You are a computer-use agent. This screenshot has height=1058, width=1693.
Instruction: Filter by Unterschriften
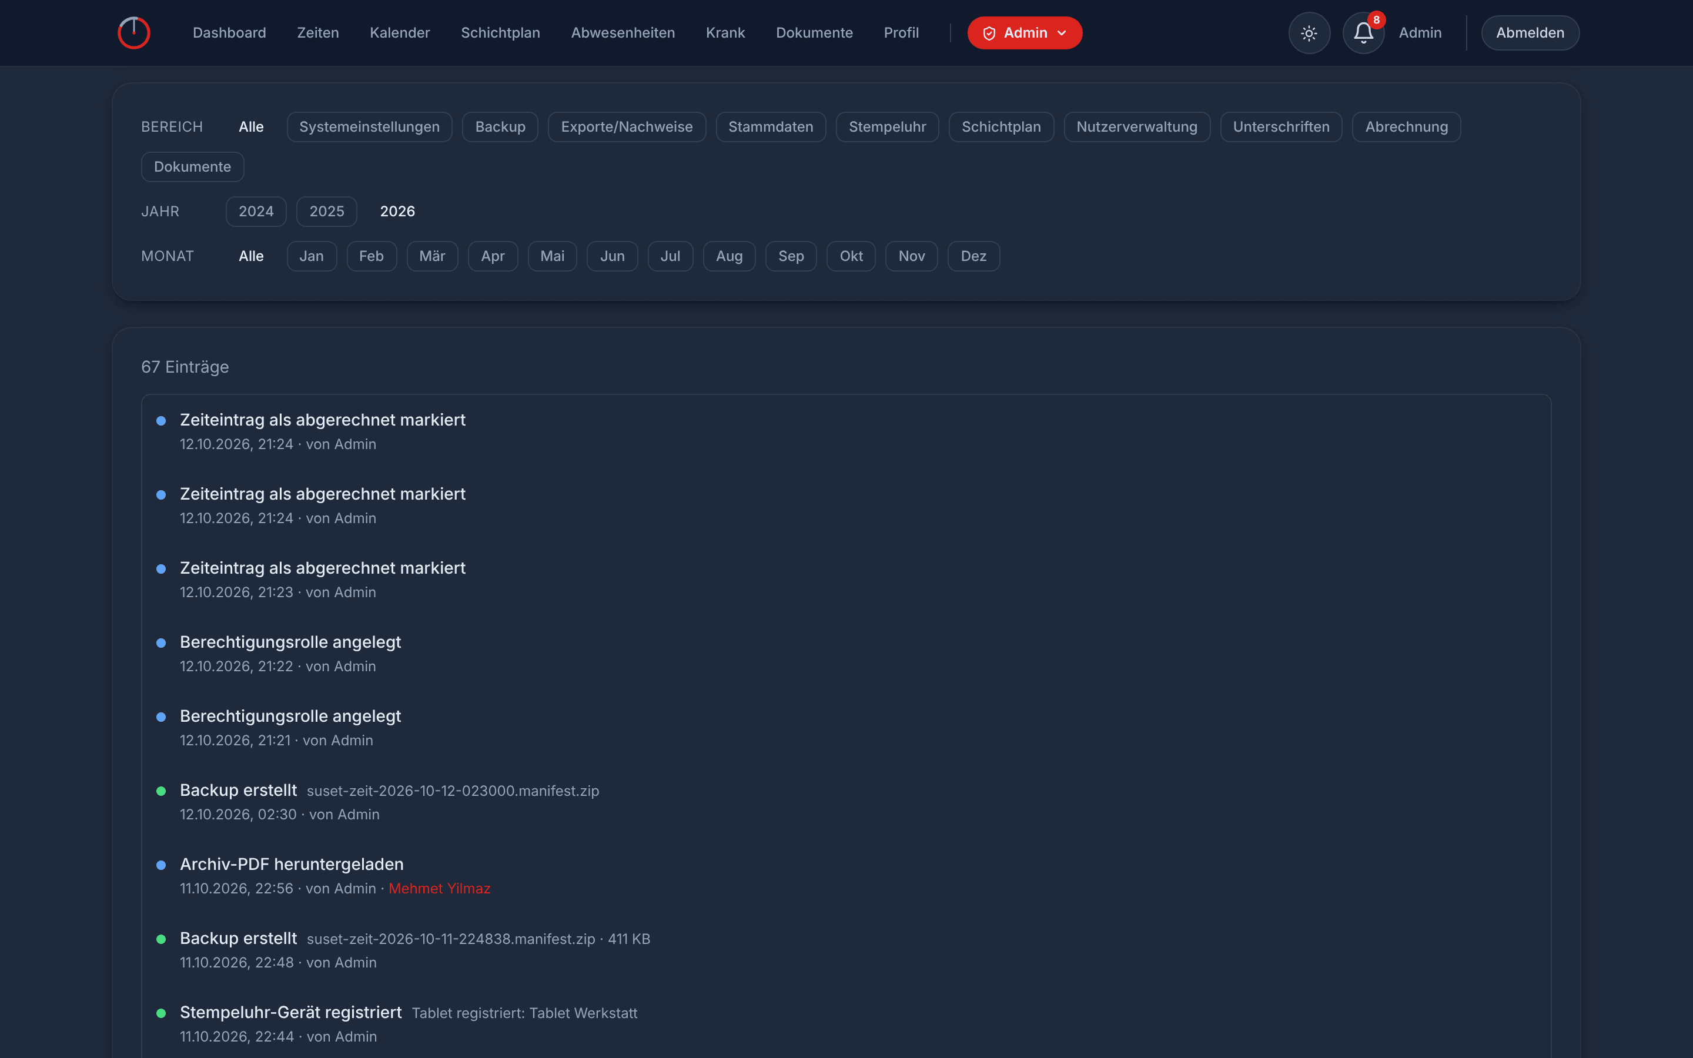click(1281, 126)
